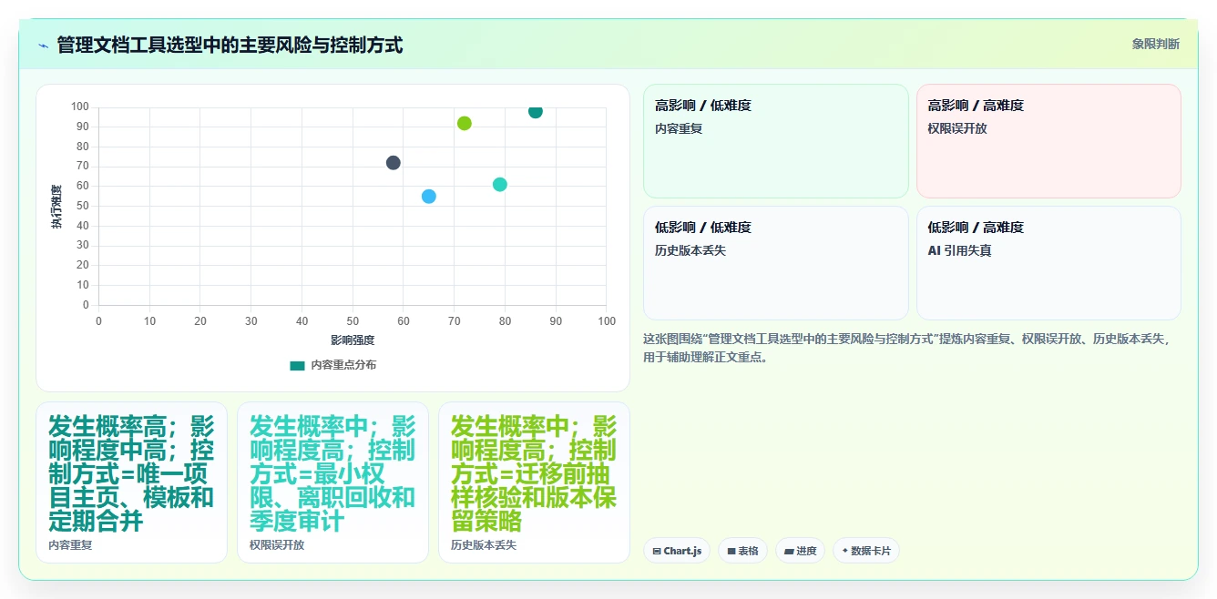Screen dimensions: 1217x599
Task: Click the square icon inside the 表格 chip
Action: point(731,552)
